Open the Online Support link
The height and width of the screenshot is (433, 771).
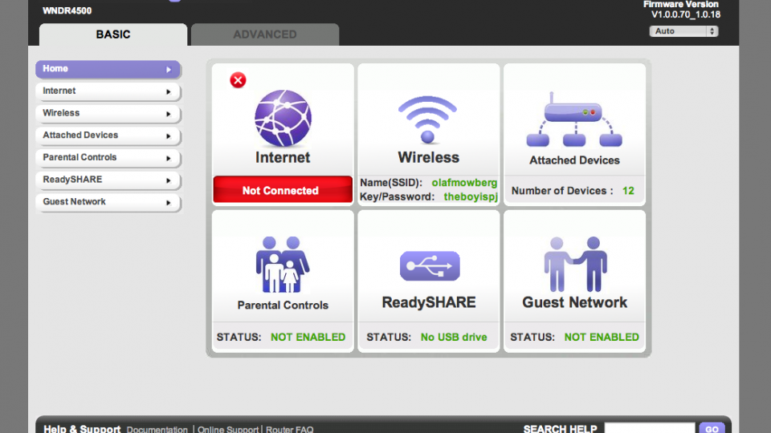[227, 429]
